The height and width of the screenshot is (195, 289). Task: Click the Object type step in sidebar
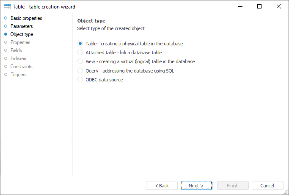(x=22, y=34)
